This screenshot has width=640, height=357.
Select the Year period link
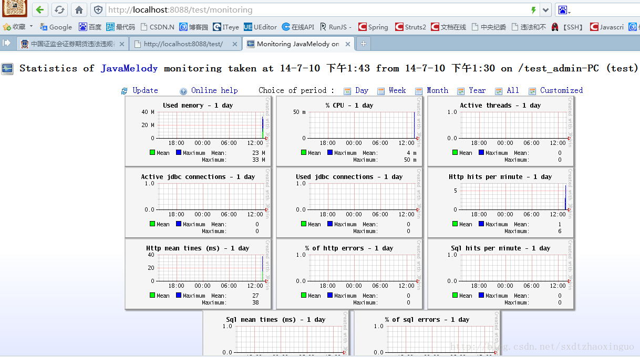pyautogui.click(x=478, y=90)
